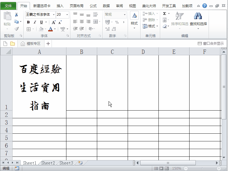
Task: Expand underline style options arrow
Action: [46, 22]
